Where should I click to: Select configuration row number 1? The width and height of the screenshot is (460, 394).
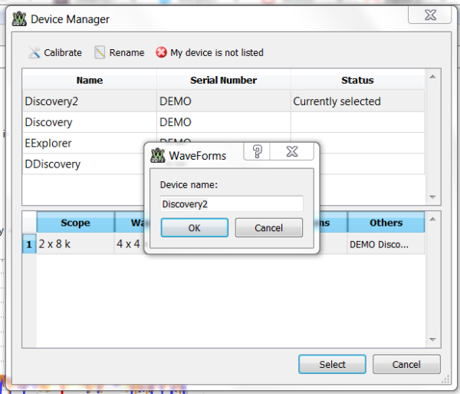point(29,244)
